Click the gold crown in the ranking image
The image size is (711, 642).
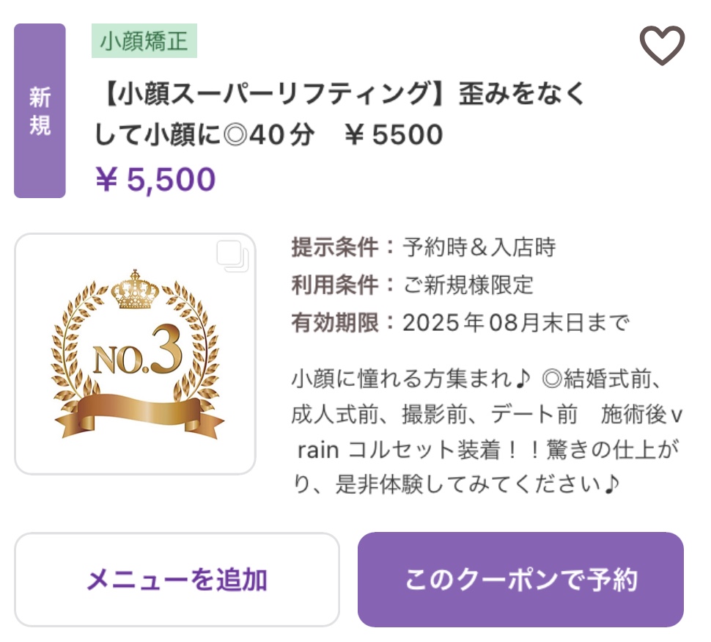point(135,290)
